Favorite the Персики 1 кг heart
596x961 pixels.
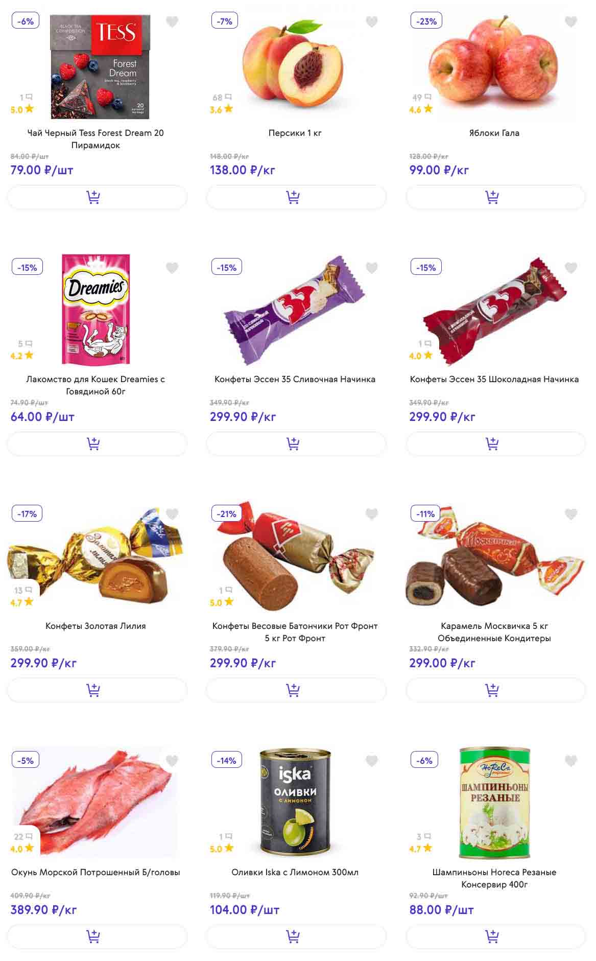point(372,21)
